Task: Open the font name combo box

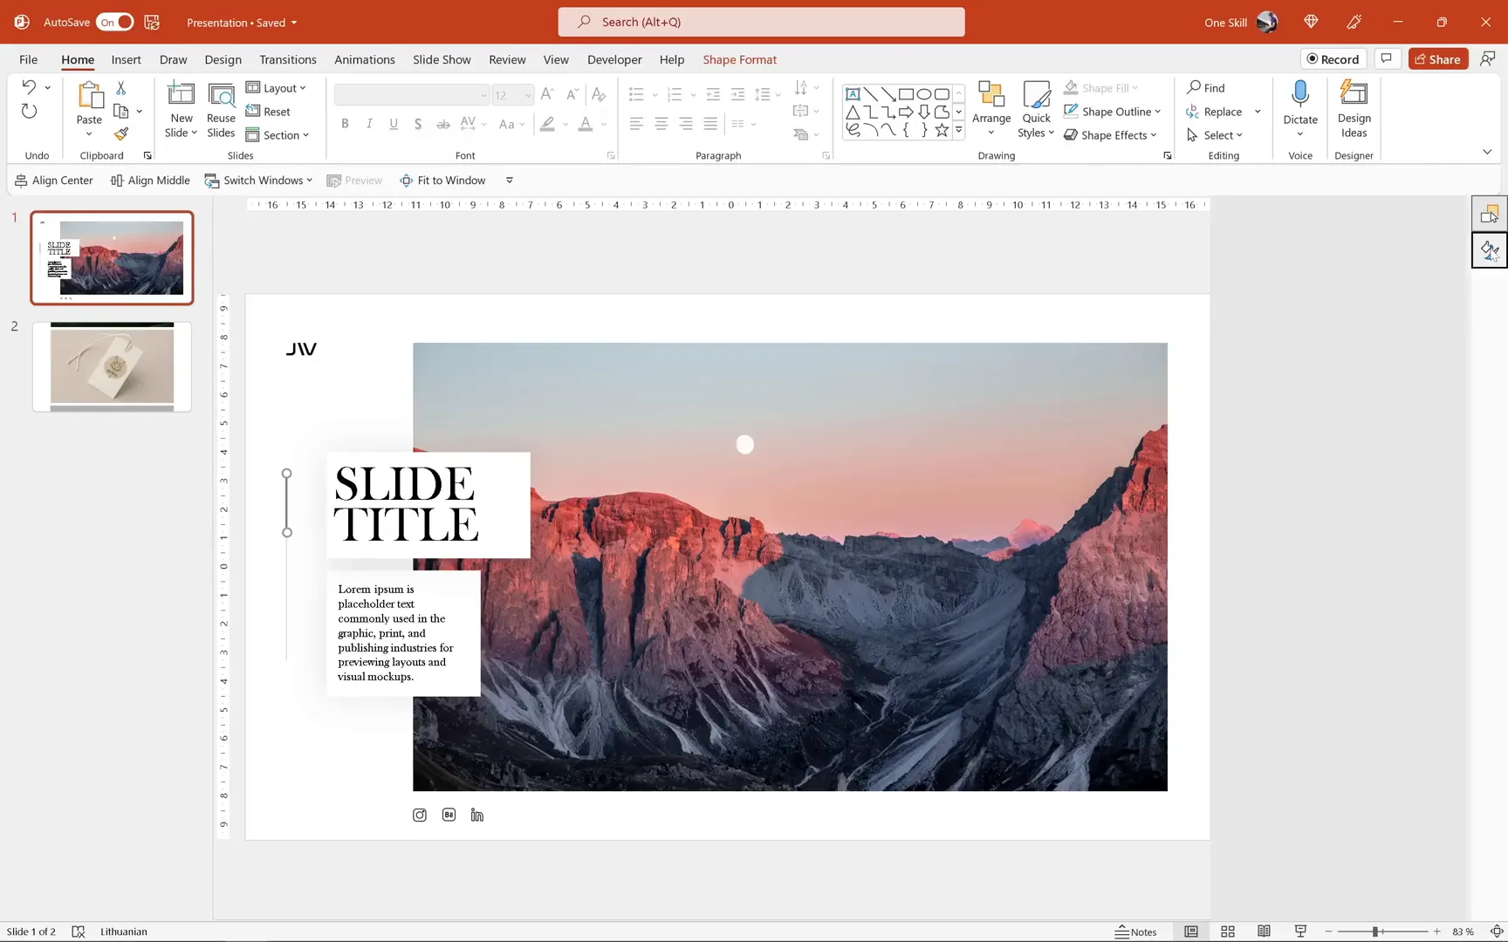Action: (411, 94)
